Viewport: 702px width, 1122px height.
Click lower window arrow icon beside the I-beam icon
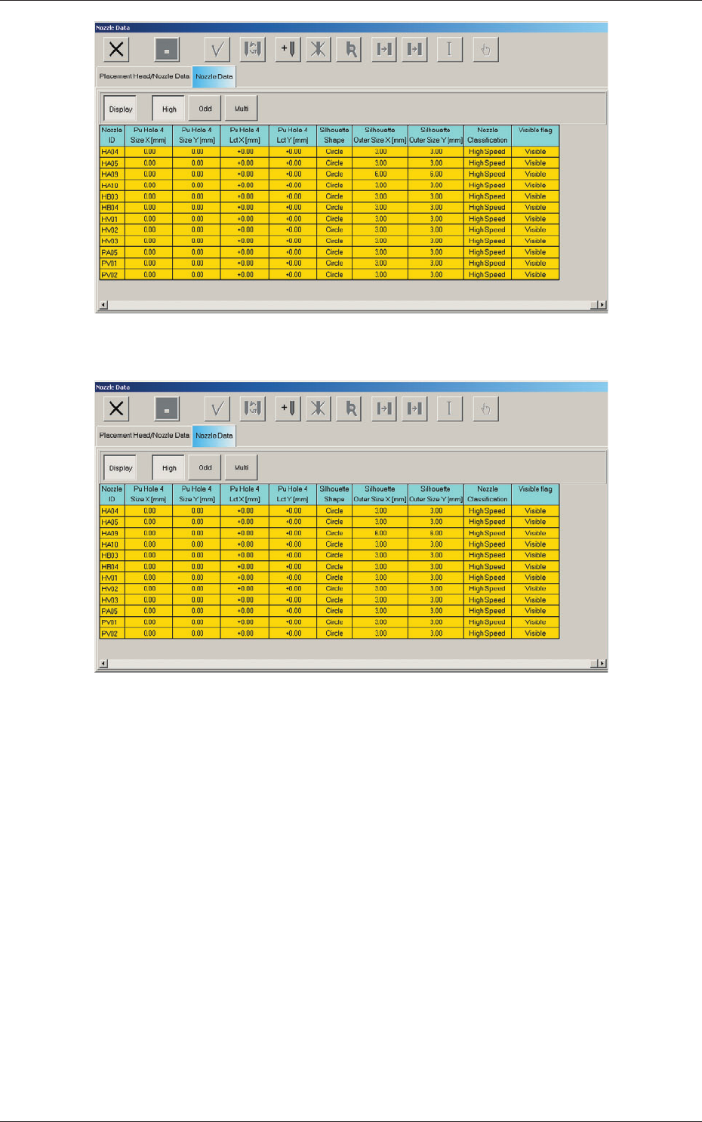pyautogui.click(x=415, y=408)
